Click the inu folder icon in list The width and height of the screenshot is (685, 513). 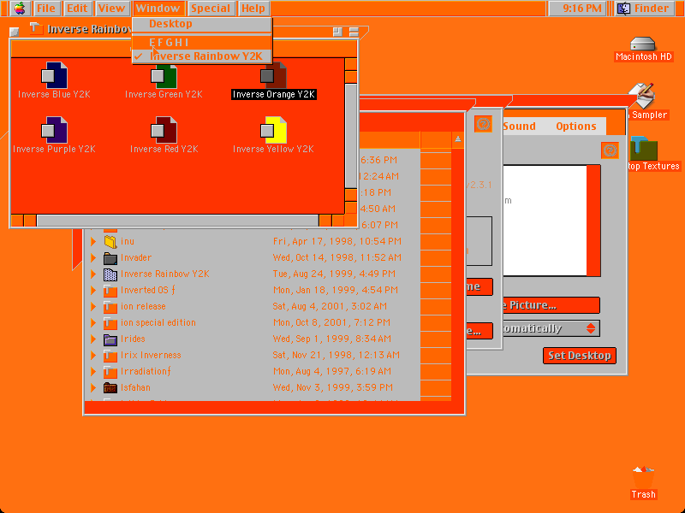(110, 241)
